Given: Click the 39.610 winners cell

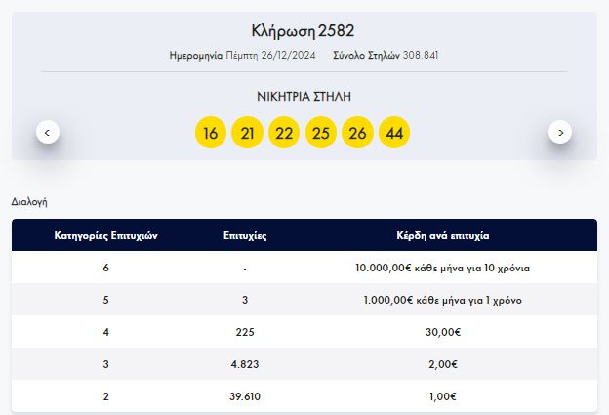Looking at the screenshot, I should 245,395.
